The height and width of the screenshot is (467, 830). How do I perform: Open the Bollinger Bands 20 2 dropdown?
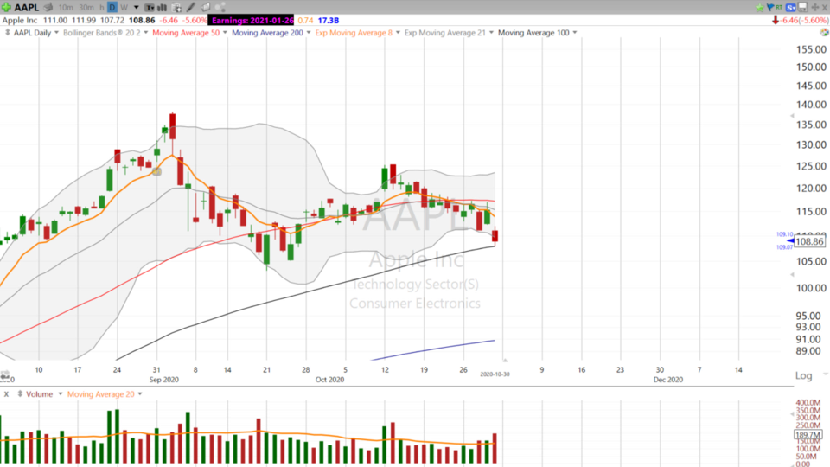[x=145, y=32]
